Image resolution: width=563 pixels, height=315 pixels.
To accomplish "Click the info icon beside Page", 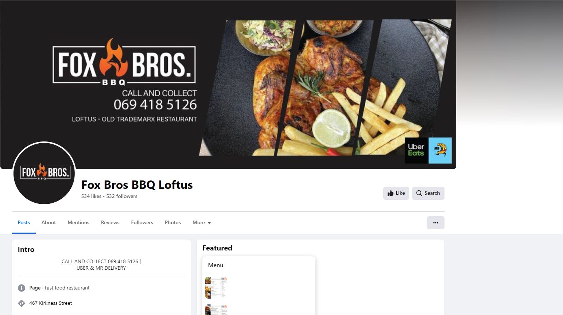I will pyautogui.click(x=22, y=288).
